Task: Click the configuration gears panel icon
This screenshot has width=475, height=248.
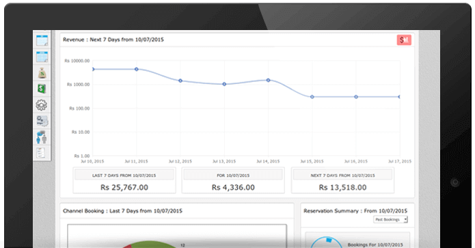Action: click(x=42, y=121)
